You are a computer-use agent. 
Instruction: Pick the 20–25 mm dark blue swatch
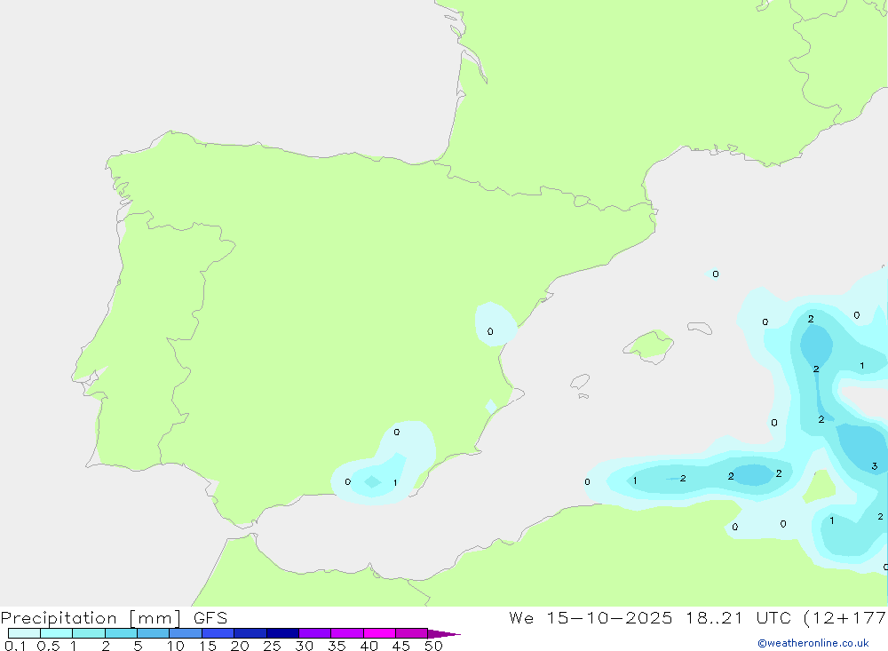[250, 633]
